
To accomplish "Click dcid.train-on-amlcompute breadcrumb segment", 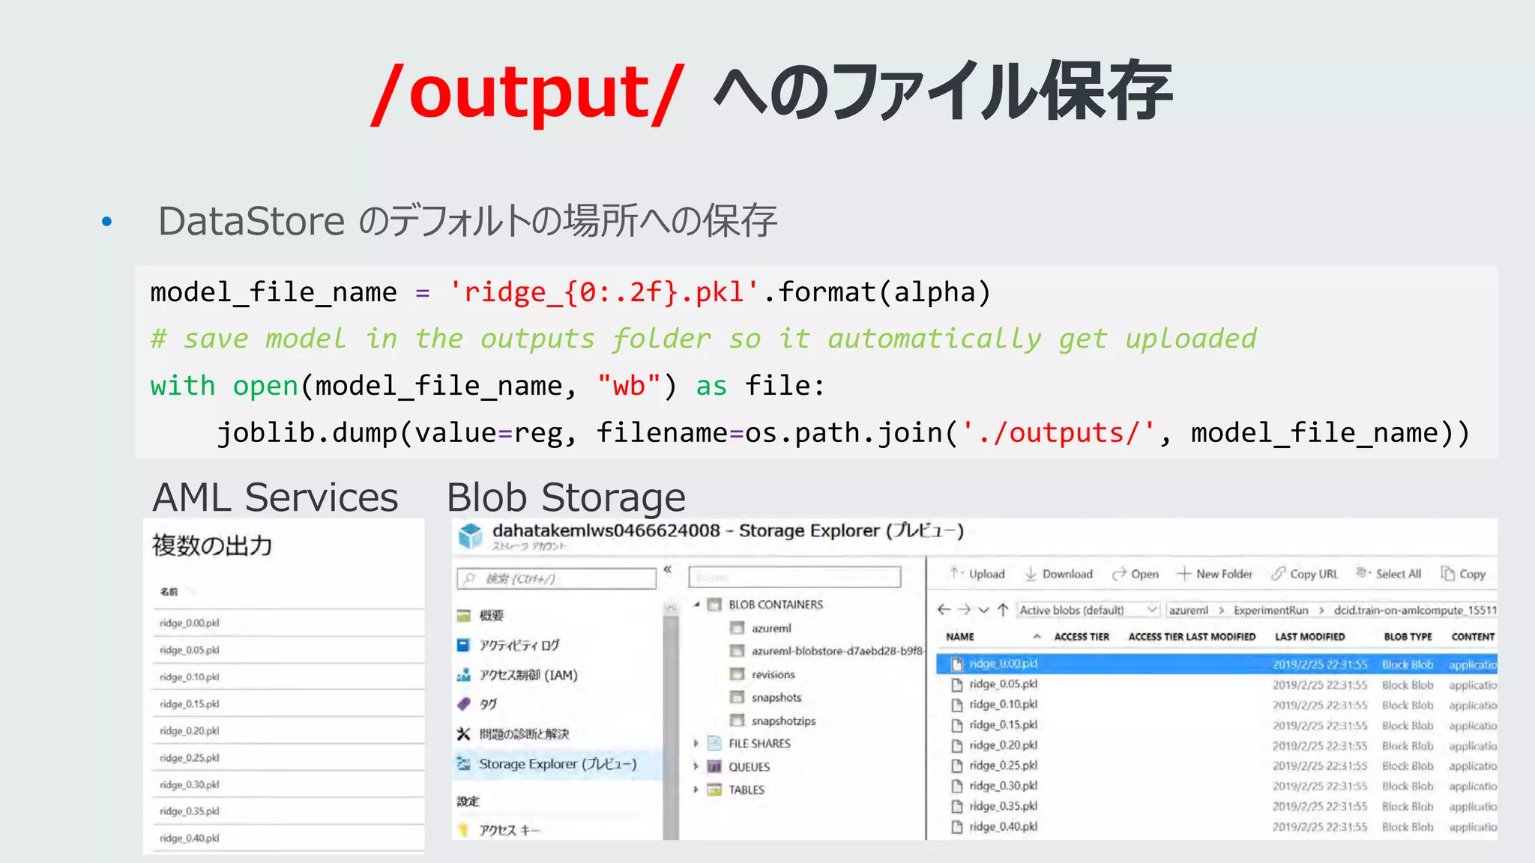I will point(1415,611).
